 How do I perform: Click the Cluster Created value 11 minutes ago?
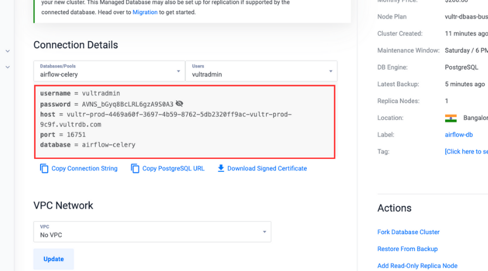pyautogui.click(x=466, y=34)
